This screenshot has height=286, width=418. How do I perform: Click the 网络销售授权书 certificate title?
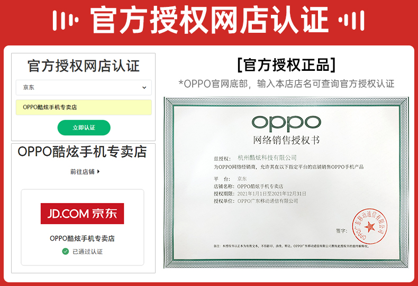[286, 140]
